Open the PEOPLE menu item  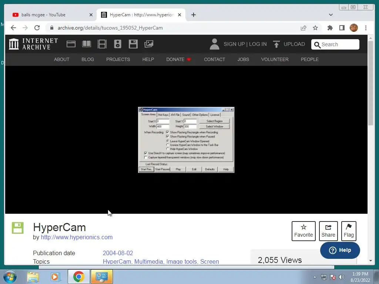pos(310,60)
